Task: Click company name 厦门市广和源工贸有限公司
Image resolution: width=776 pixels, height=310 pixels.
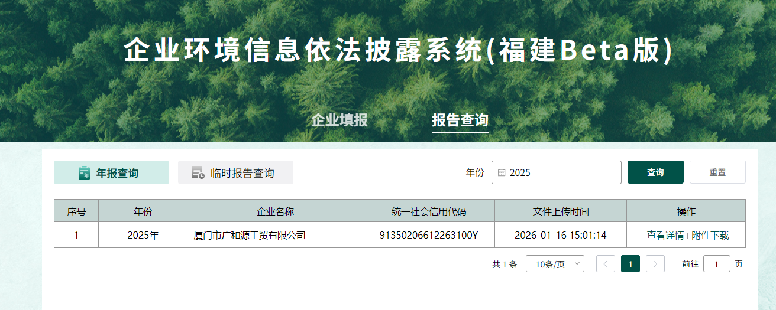Action: tap(250, 235)
